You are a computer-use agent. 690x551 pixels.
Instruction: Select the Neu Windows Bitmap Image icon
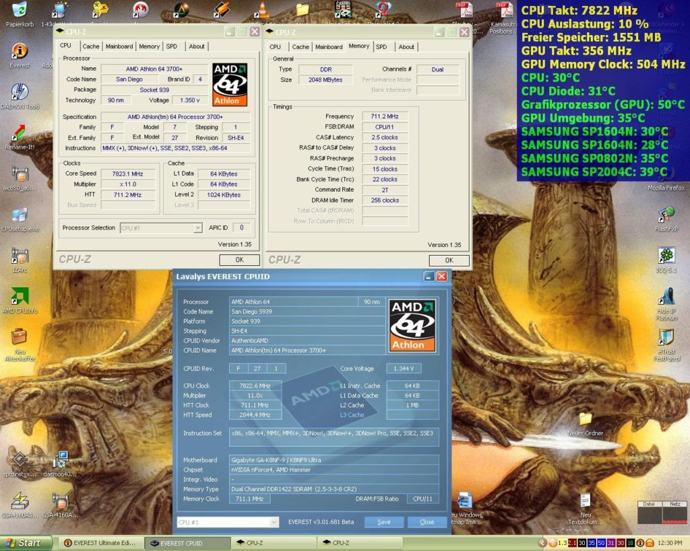[x=464, y=501]
